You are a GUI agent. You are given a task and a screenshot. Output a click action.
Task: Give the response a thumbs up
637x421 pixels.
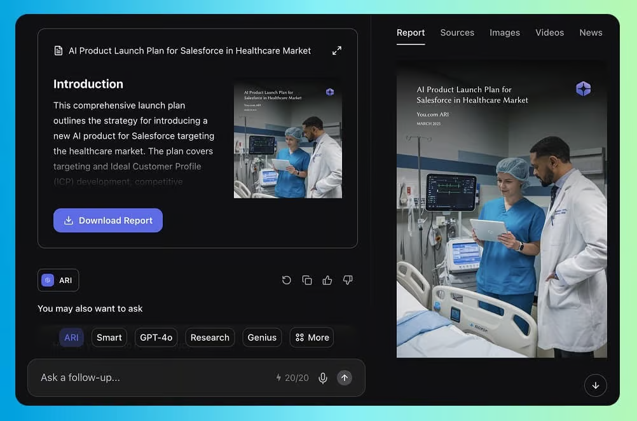point(327,280)
